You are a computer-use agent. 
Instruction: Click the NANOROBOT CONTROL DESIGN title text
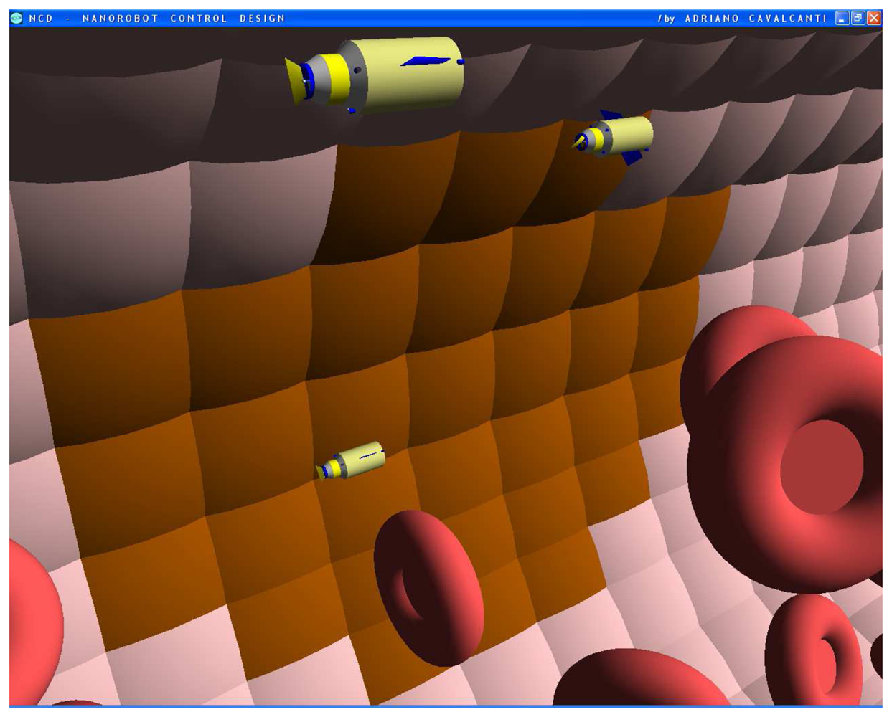[183, 18]
